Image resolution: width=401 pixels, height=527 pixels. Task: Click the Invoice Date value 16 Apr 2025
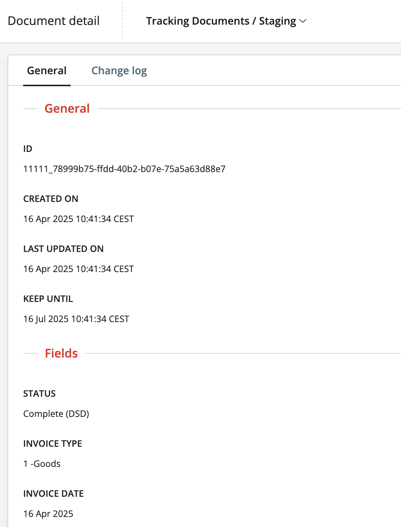pyautogui.click(x=48, y=514)
